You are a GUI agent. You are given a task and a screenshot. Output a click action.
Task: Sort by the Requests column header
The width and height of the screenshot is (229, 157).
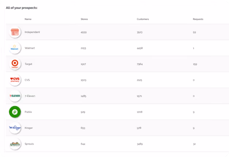click(x=198, y=19)
